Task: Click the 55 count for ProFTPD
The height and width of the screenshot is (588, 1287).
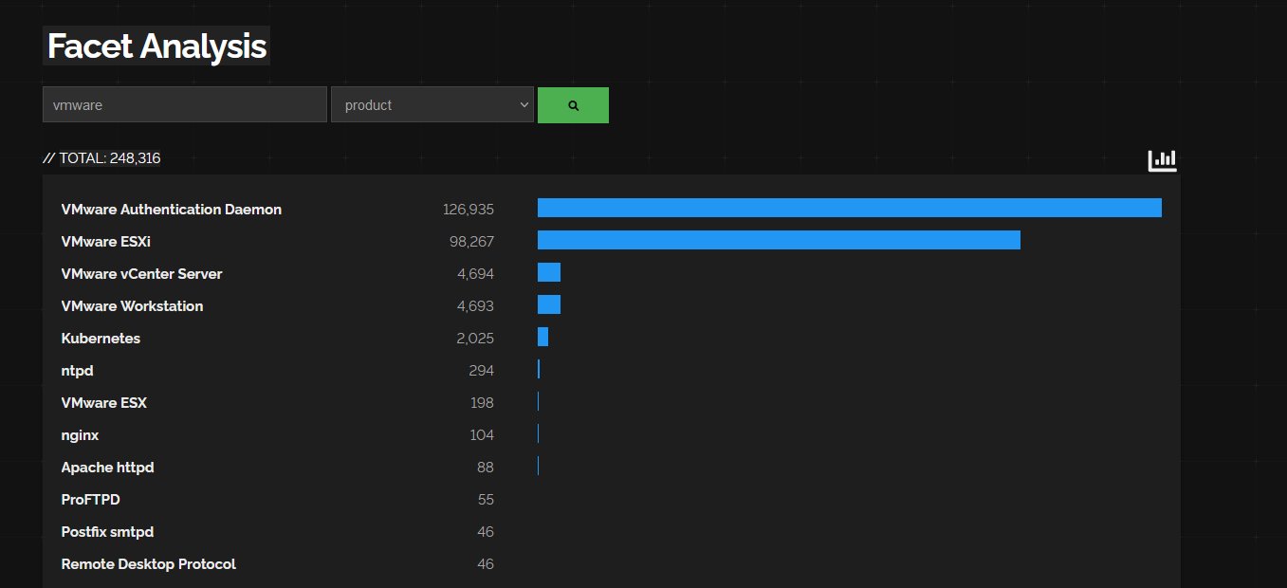Action: click(x=486, y=500)
